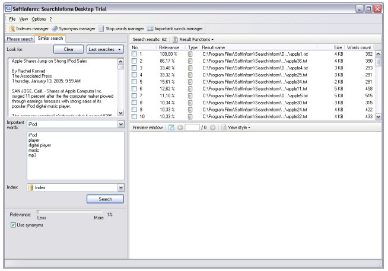Switch to the Phrase search tab
The width and height of the screenshot is (388, 271).
click(20, 39)
